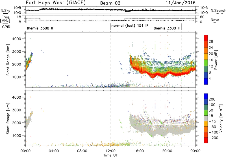Click the "N.Search" legend label

pos(218,10)
